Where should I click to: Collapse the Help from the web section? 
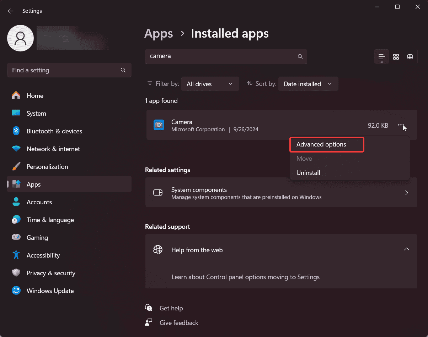pos(407,249)
